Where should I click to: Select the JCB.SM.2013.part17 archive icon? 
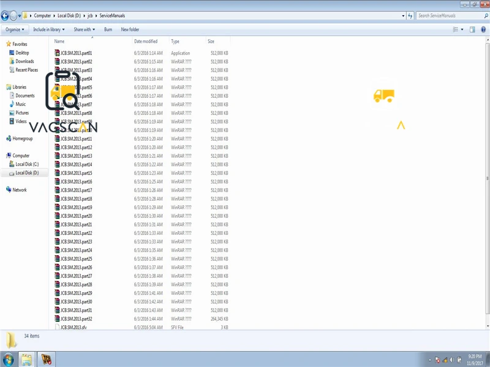tap(57, 190)
